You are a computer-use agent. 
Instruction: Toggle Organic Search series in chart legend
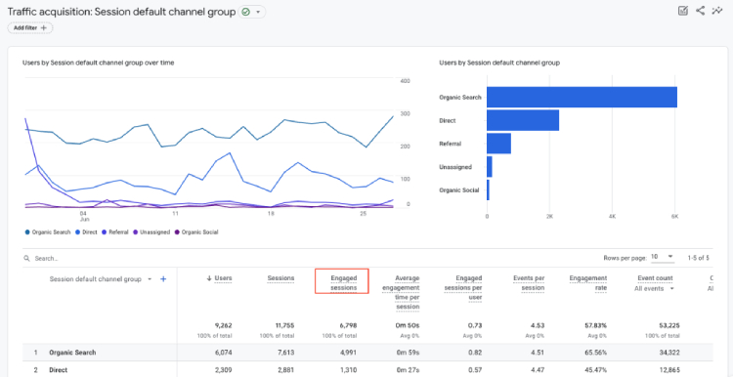pyautogui.click(x=48, y=232)
